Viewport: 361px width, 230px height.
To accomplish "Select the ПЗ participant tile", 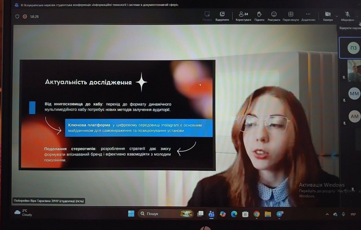I will click(x=353, y=48).
